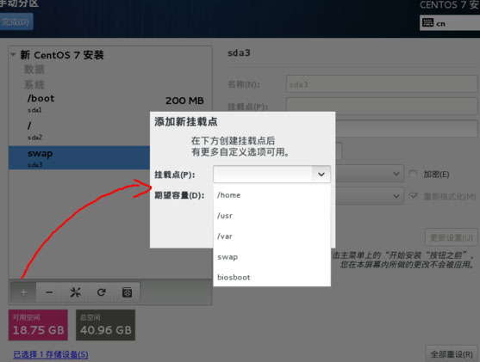
Task: Open the disk summary icon in toolbar
Action: (127, 292)
